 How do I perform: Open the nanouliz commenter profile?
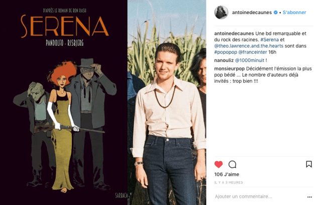(224, 60)
